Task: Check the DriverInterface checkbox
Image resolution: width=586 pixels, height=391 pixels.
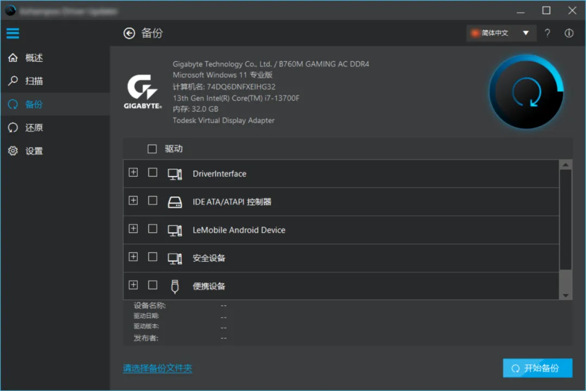Action: (x=152, y=172)
